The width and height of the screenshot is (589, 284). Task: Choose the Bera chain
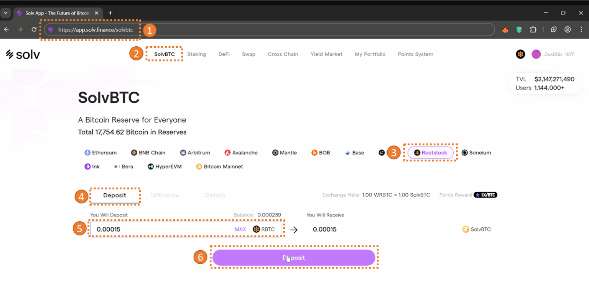(123, 166)
